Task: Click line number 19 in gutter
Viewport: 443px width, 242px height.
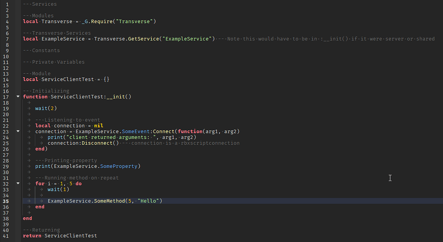Action: pyautogui.click(x=6, y=108)
